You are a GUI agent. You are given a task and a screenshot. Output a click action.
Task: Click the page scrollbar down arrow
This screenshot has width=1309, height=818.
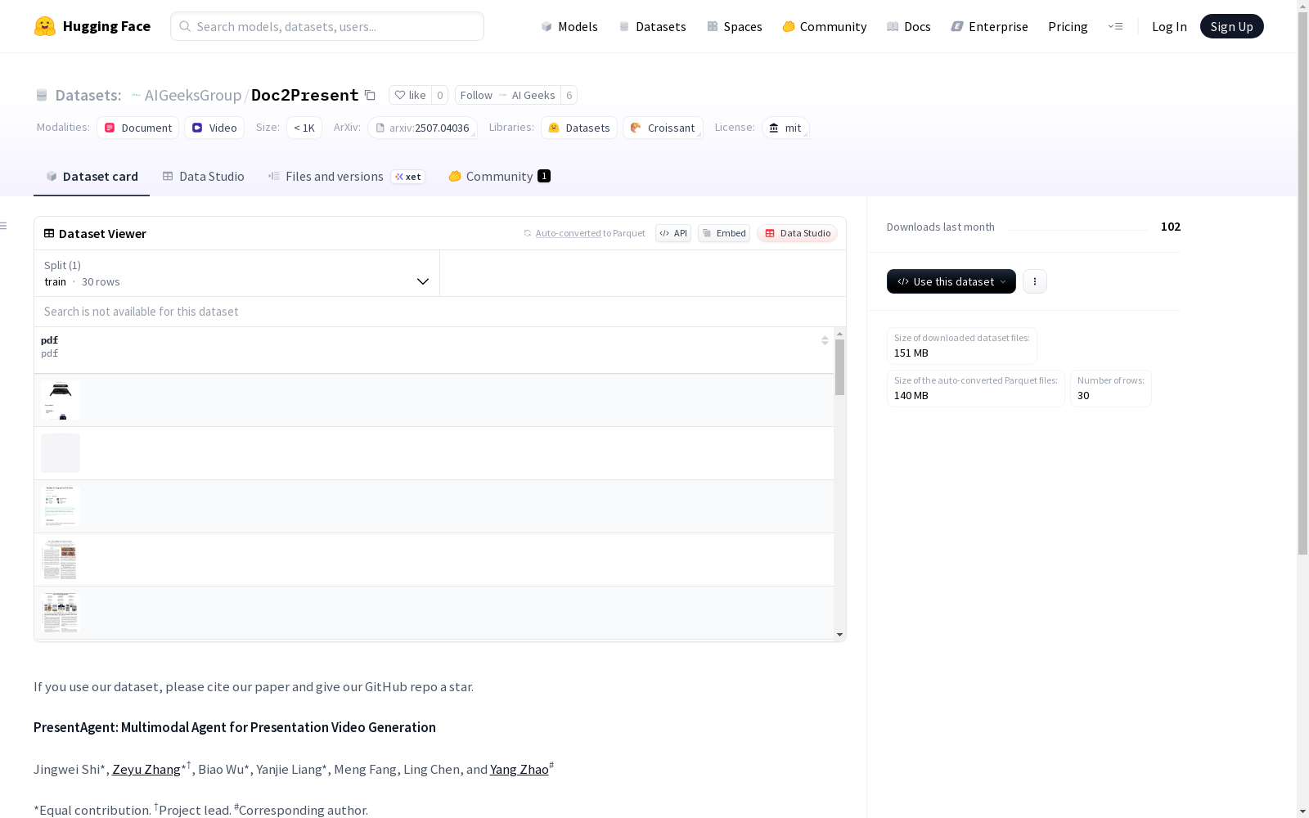1302,811
